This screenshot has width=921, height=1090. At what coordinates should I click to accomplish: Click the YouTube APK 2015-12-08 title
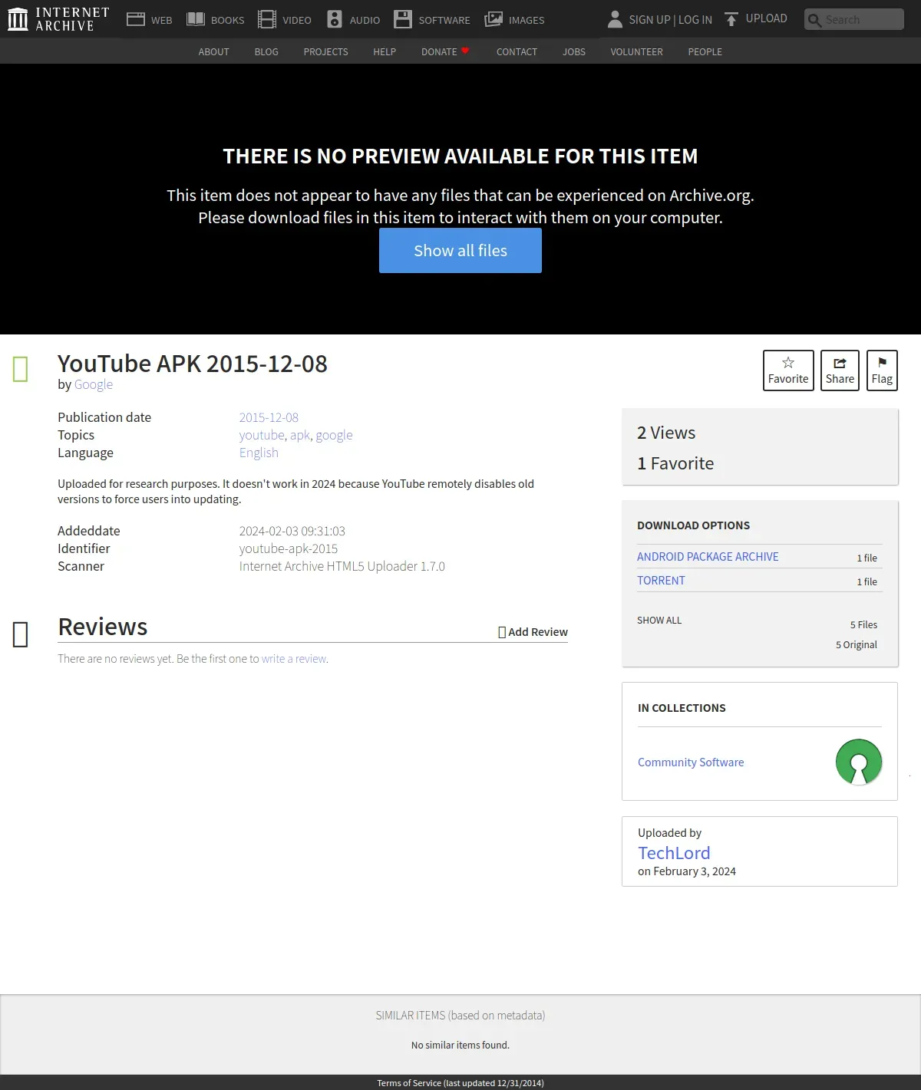[193, 364]
